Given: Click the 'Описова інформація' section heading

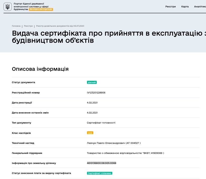Looking at the screenshot, I should pos(40,69).
